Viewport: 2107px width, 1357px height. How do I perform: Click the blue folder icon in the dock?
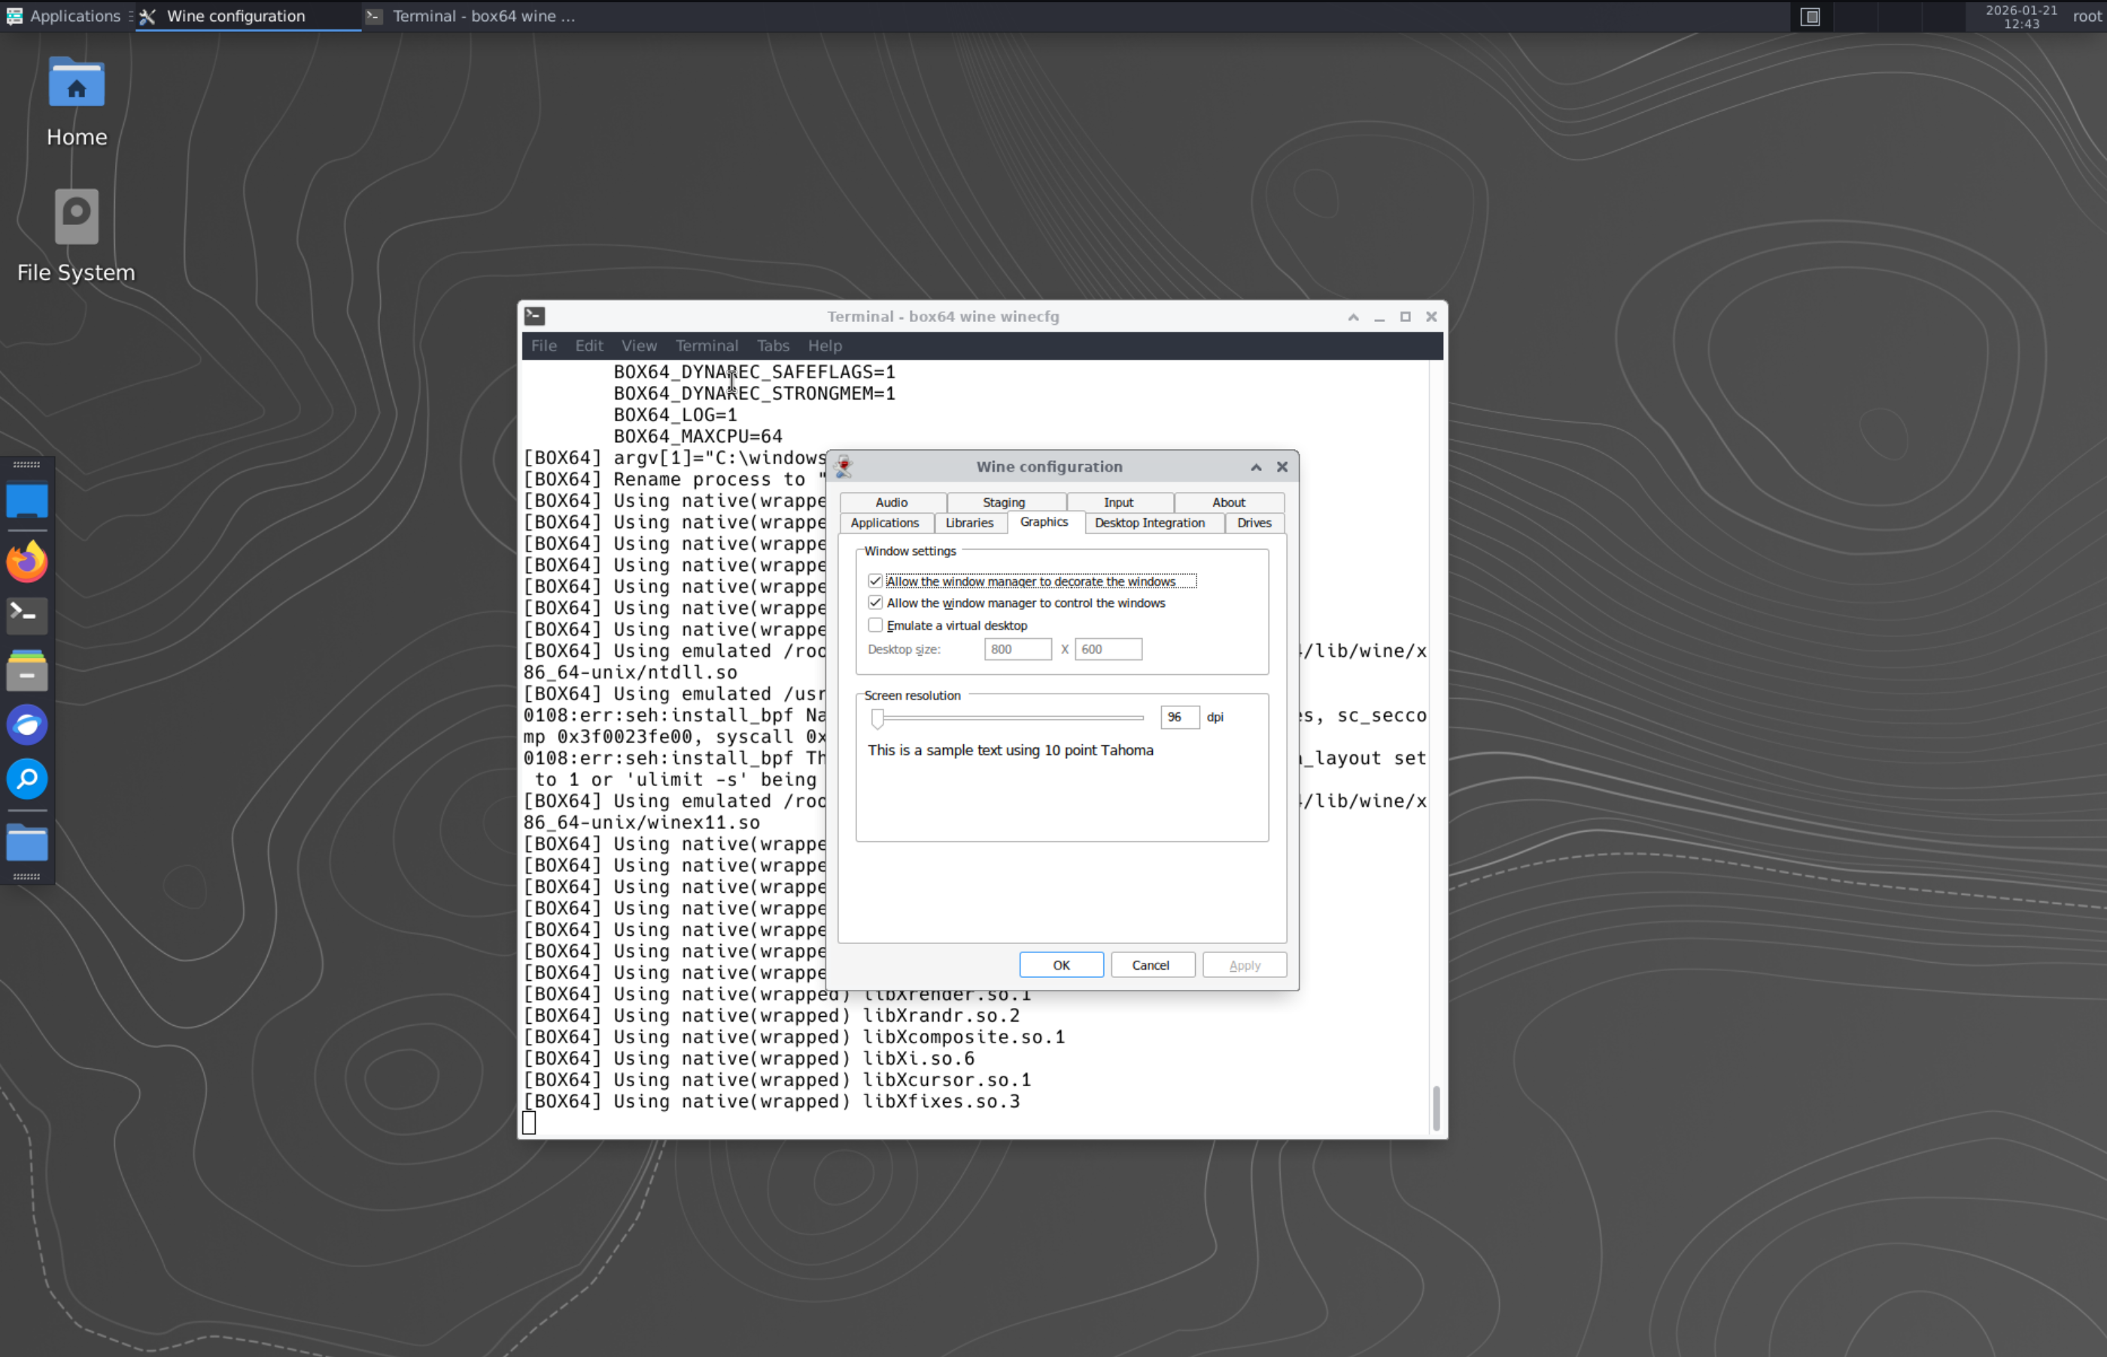point(27,843)
